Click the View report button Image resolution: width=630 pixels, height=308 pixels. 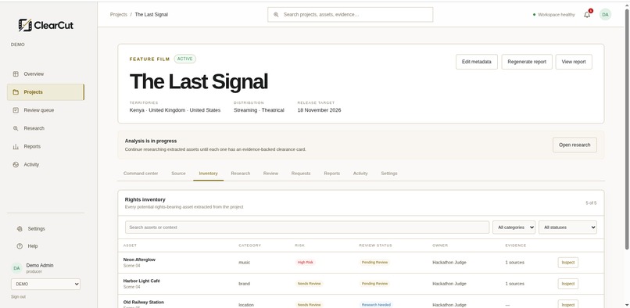tap(574, 62)
